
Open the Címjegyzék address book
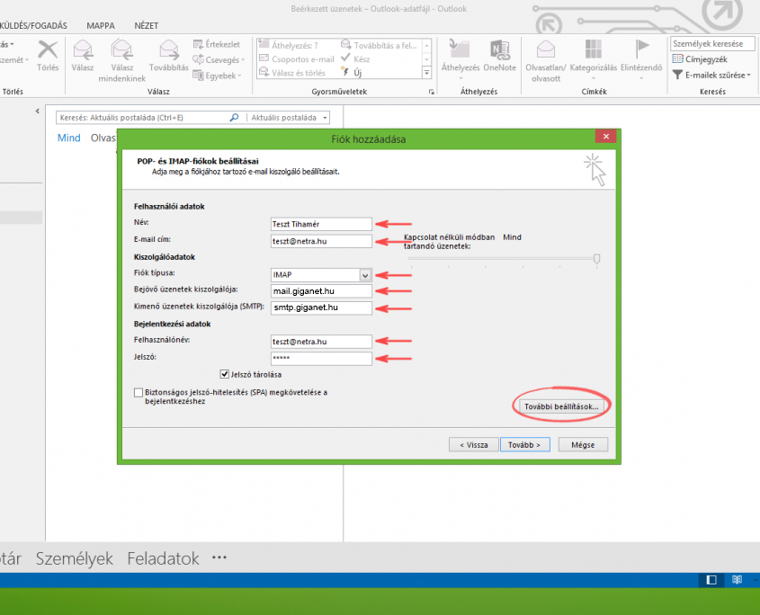click(704, 59)
